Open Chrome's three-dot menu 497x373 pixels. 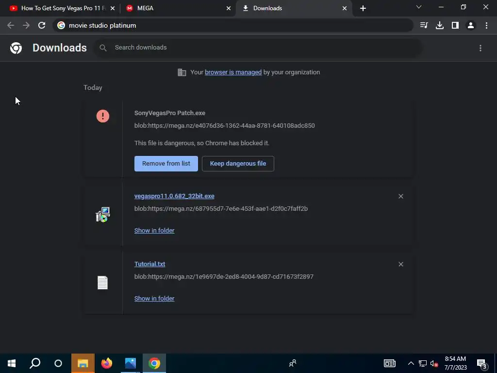[x=486, y=25]
